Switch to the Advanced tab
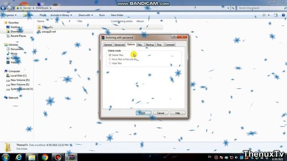Screen dimensions: 287x161 (119, 45)
